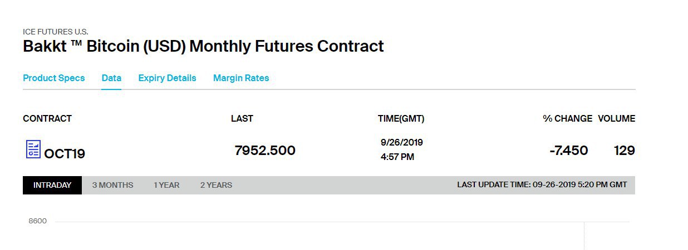This screenshot has width=688, height=250.
Task: Open the Margin Rates tab
Action: 241,78
